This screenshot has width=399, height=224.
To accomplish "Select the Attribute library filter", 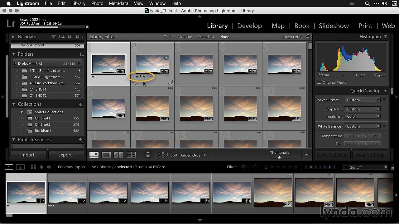I will (x=185, y=37).
